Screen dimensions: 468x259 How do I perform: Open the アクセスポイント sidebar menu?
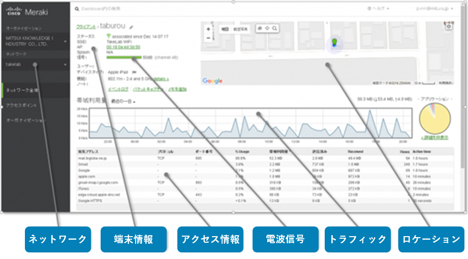(21, 105)
